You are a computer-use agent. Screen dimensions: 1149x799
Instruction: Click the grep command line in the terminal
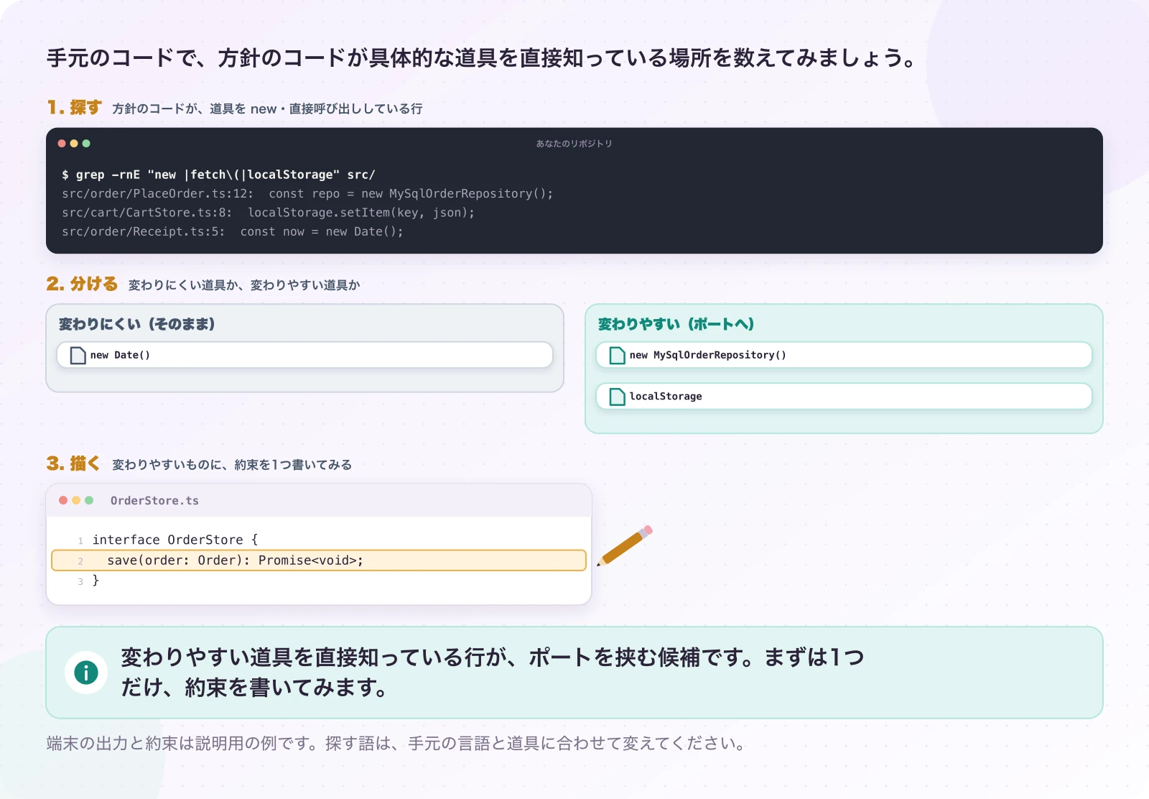tap(218, 175)
